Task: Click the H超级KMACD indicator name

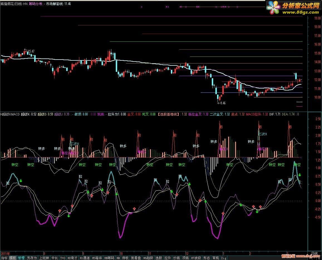Action: [x=10, y=114]
